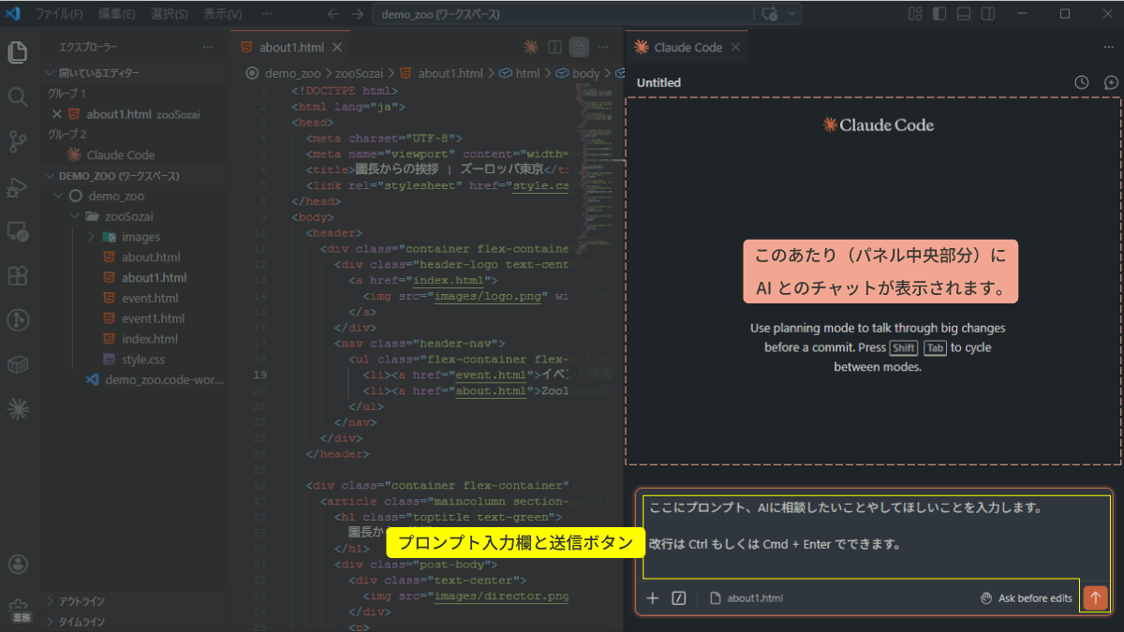Click the Claude Code icon in activity bar
Viewport: 1124px width, 632px height.
tap(17, 408)
